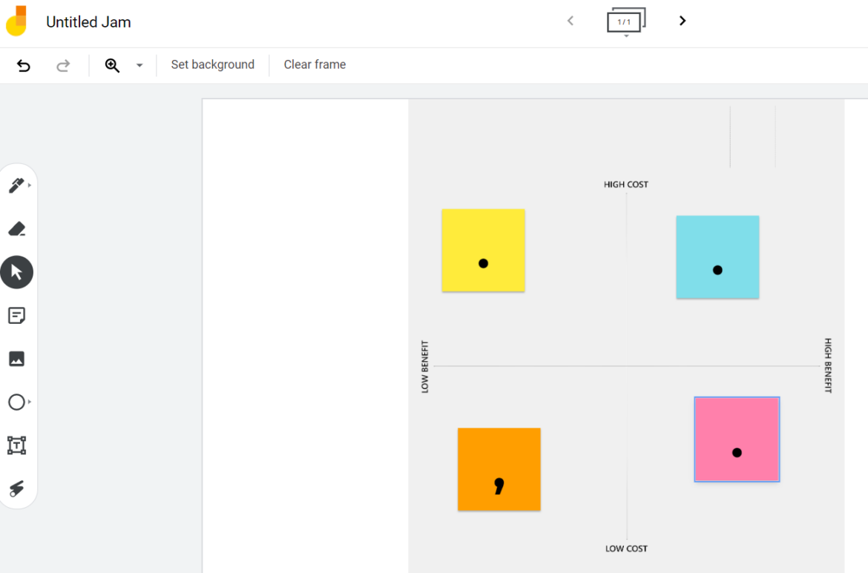Undo the last action
The width and height of the screenshot is (868, 573).
tap(23, 65)
